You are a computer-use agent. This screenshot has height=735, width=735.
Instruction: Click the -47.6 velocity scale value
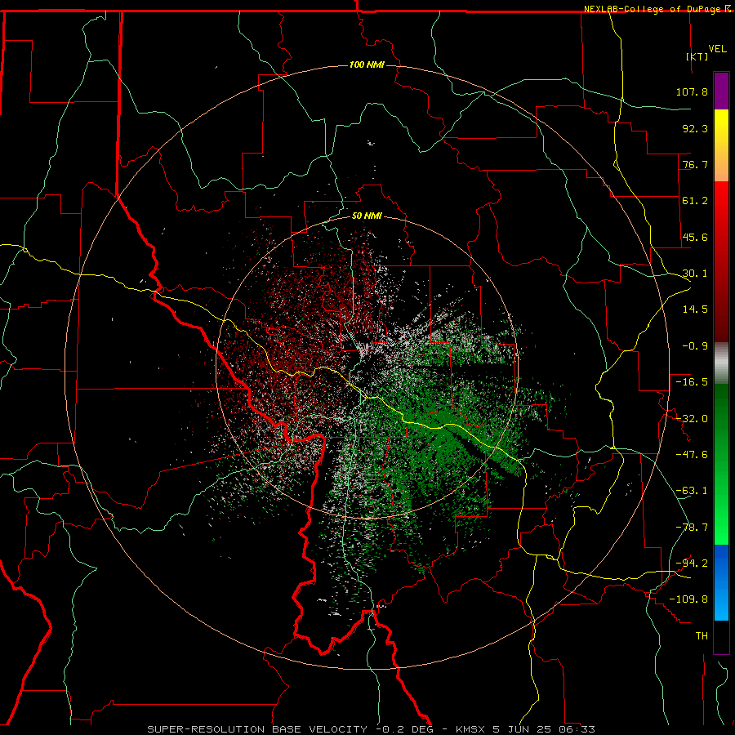[x=692, y=455]
